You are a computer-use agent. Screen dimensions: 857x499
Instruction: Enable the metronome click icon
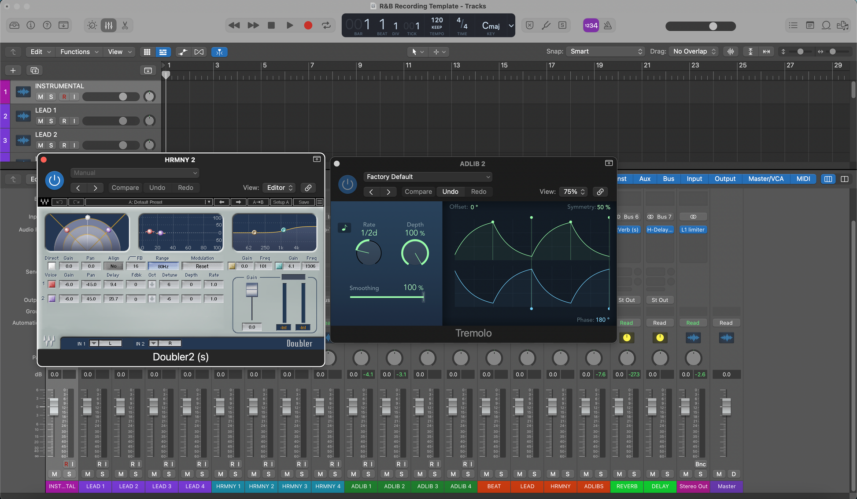[608, 26]
